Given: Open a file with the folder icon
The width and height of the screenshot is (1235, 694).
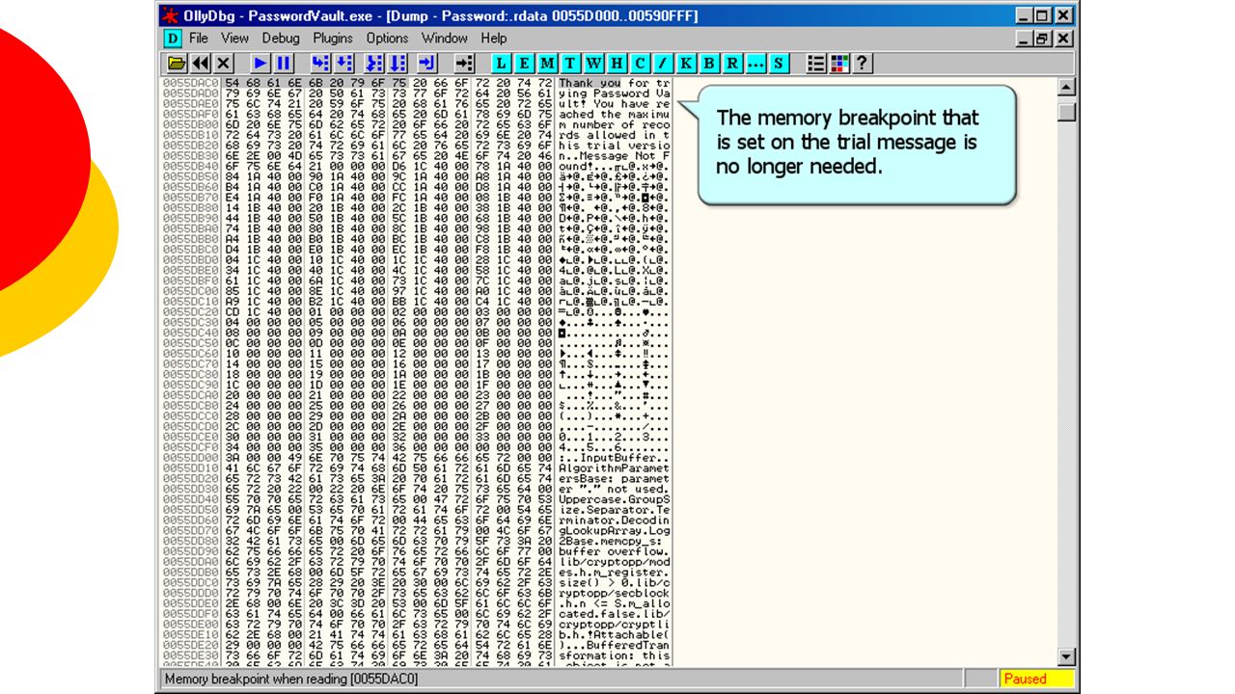Looking at the screenshot, I should click(x=177, y=64).
